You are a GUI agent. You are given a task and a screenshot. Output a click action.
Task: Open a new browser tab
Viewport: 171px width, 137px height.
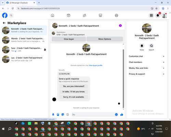pos(39,3)
